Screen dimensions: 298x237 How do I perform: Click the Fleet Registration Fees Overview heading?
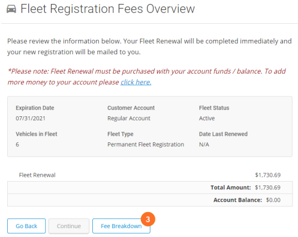108,9
